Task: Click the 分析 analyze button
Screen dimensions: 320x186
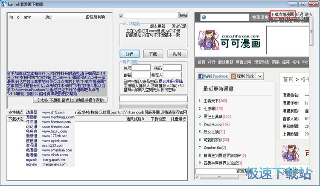Action: click(x=129, y=54)
